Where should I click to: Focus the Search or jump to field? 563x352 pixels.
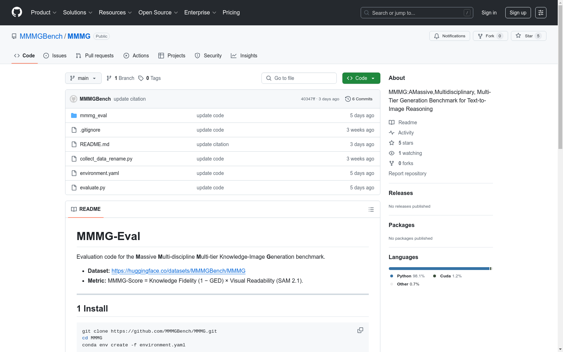click(x=417, y=13)
